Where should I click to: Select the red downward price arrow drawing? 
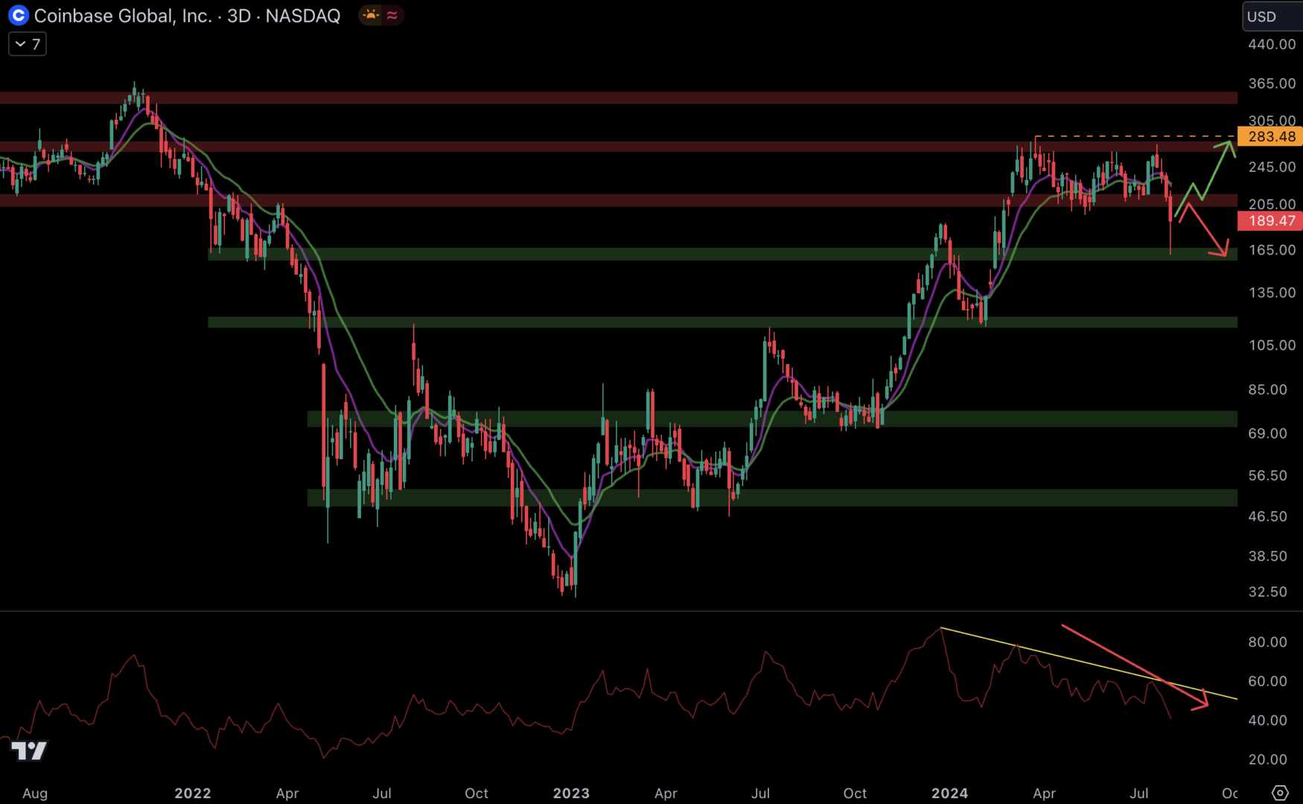pyautogui.click(x=1206, y=231)
